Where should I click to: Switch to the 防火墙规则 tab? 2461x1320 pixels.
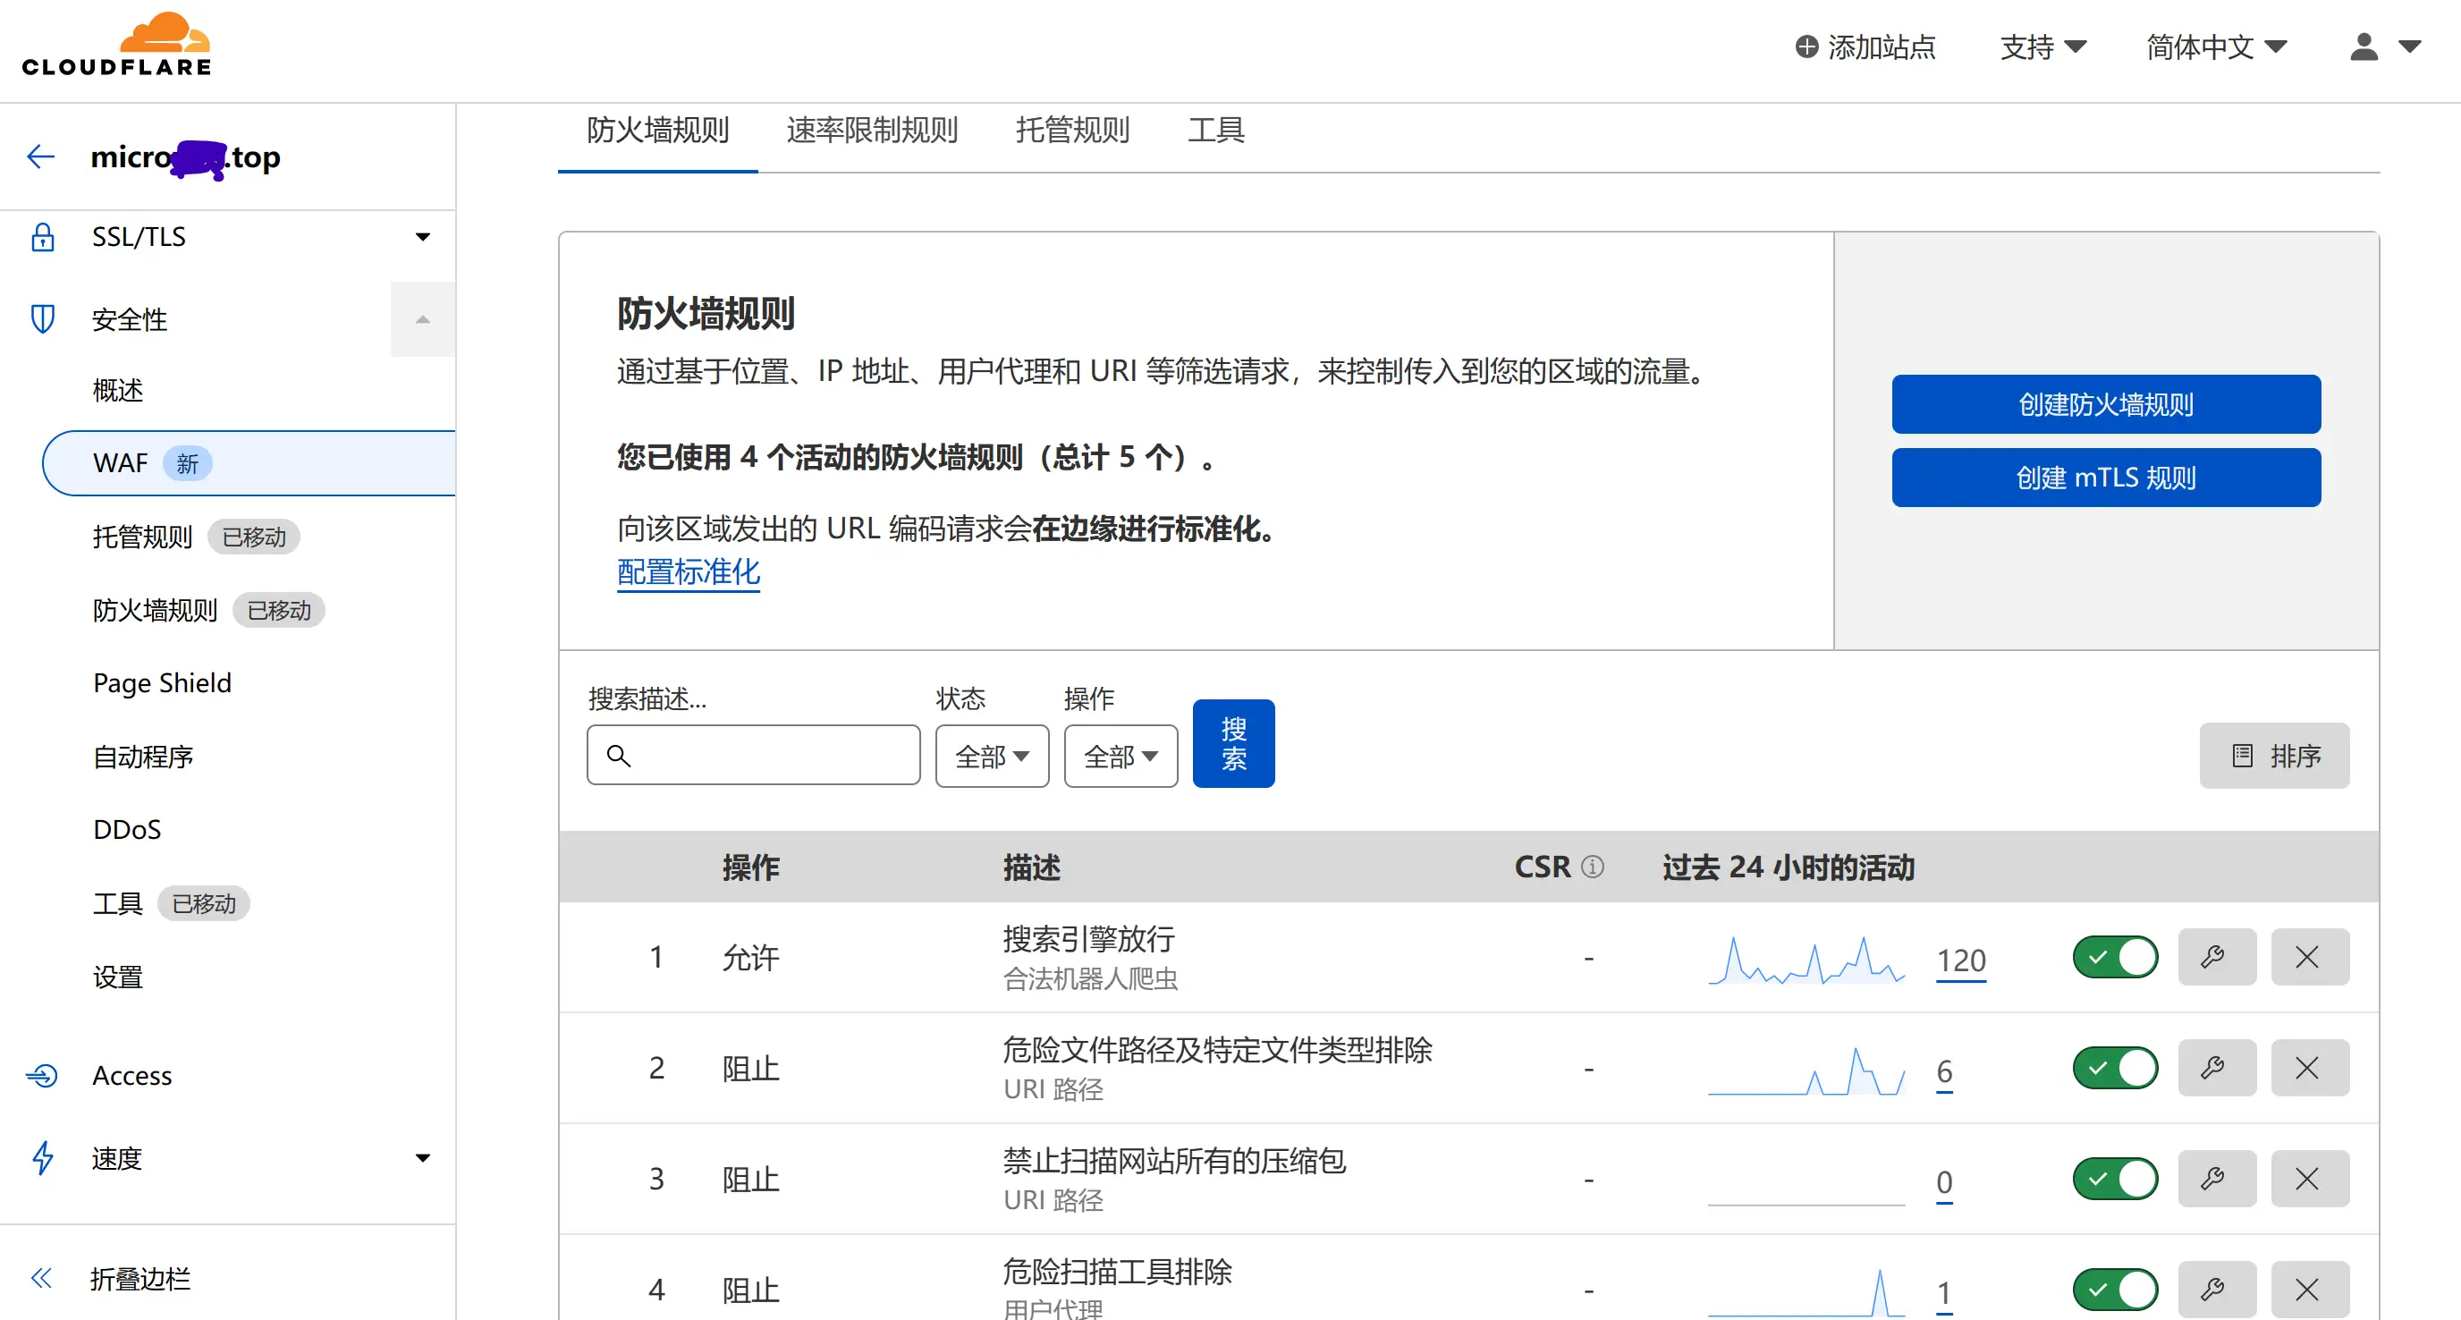657,130
